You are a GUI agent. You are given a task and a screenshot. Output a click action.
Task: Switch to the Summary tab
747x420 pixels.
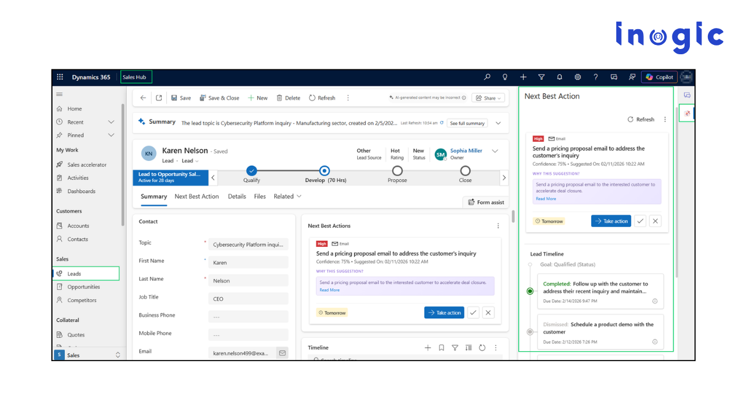point(154,197)
